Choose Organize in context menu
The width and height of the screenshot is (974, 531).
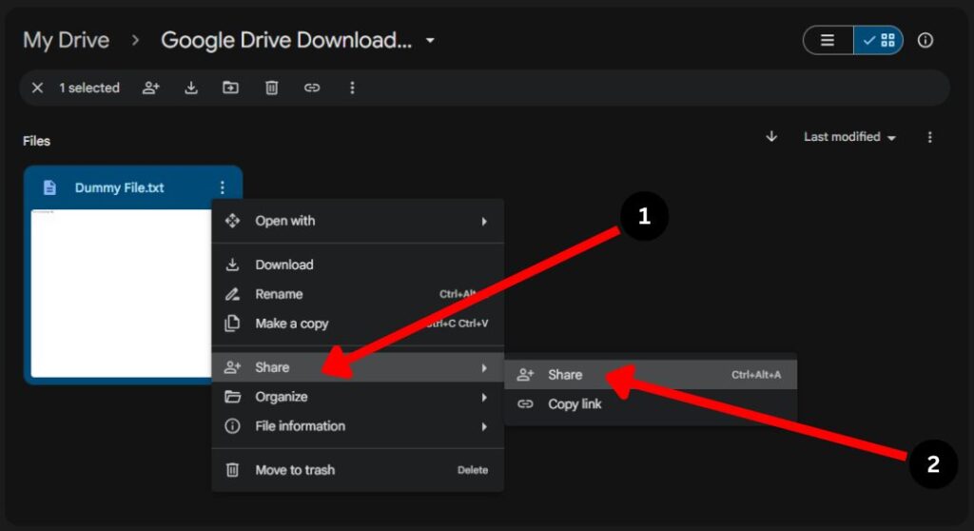pyautogui.click(x=358, y=397)
